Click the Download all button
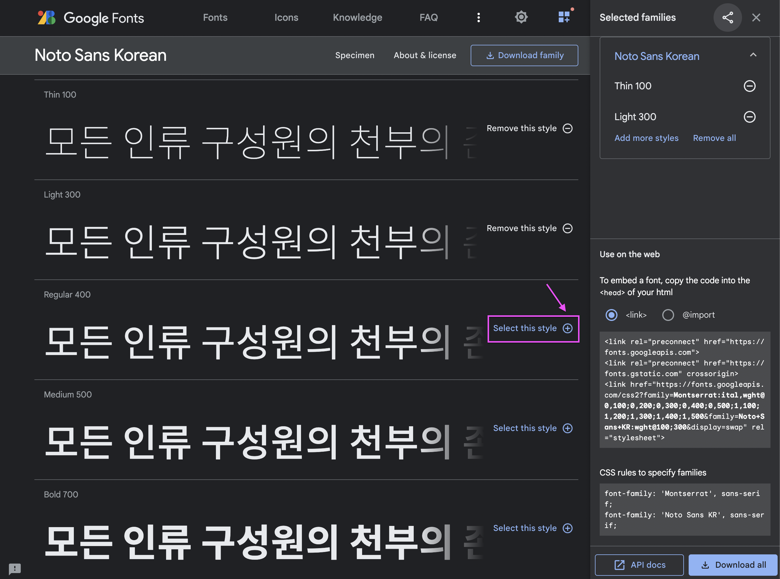Screen dimensions: 780x579 point(733,565)
